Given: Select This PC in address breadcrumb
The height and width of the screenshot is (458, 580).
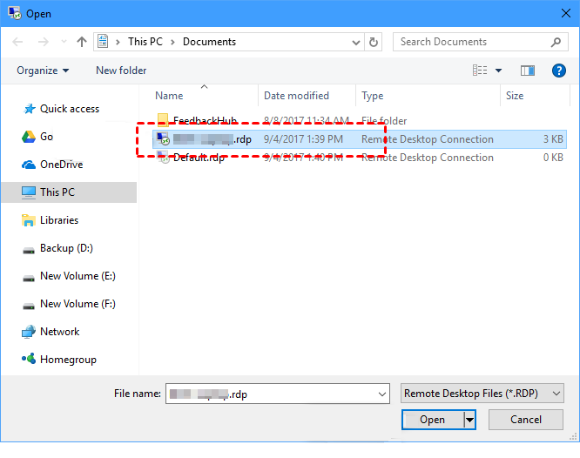Looking at the screenshot, I should point(145,42).
